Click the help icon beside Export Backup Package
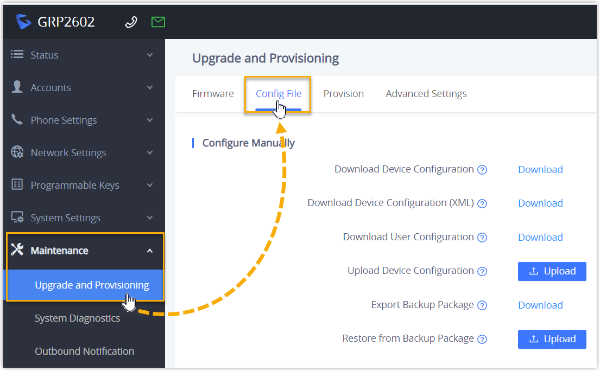Screen dimensions: 600x371 [x=482, y=305]
